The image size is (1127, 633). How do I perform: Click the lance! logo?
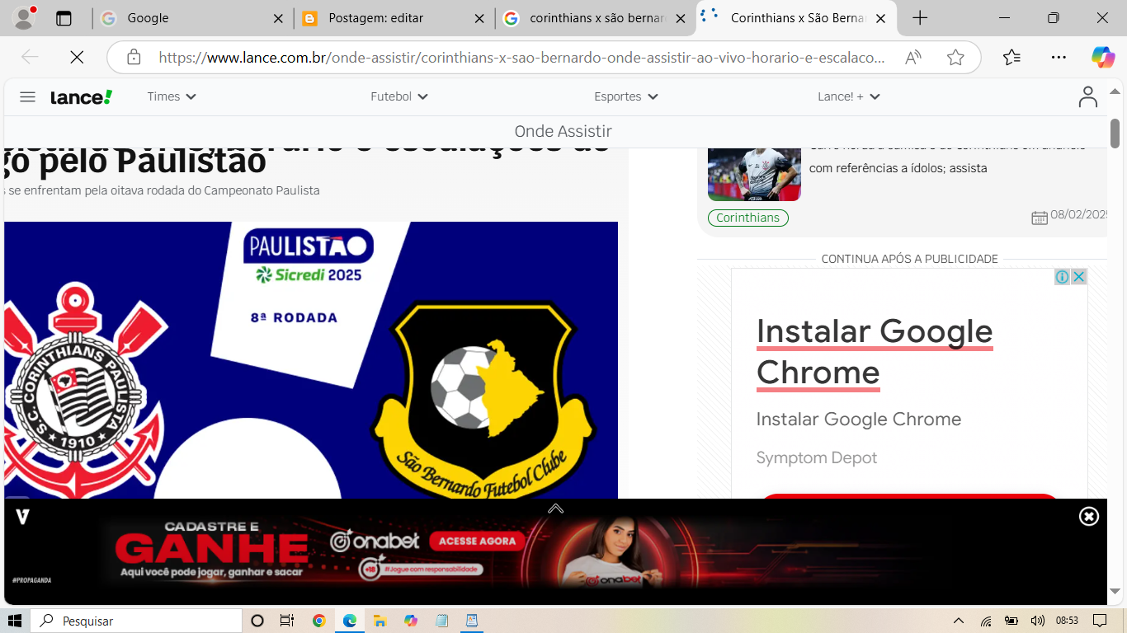coord(82,96)
